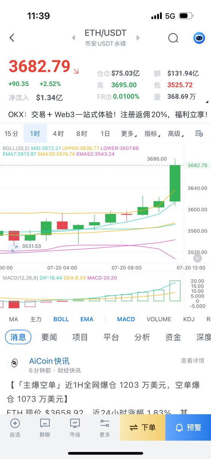Tap the low value 3525.72
Screen dimensions: 211x459
(180, 85)
